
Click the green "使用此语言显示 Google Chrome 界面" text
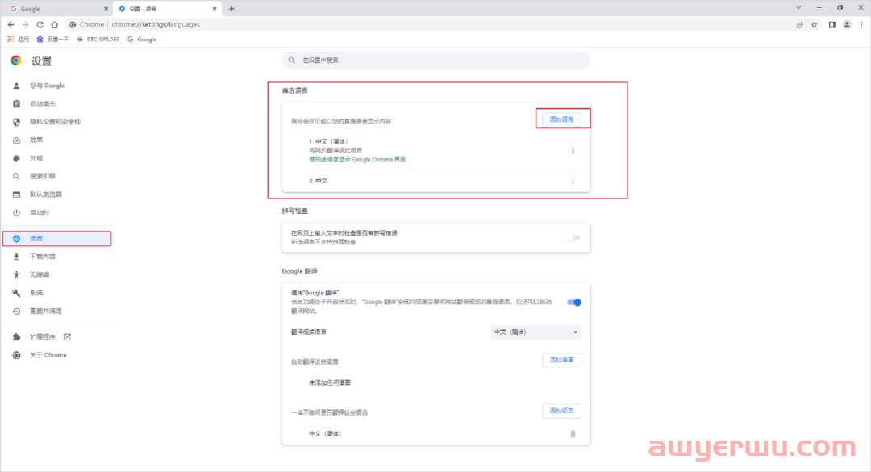(357, 160)
